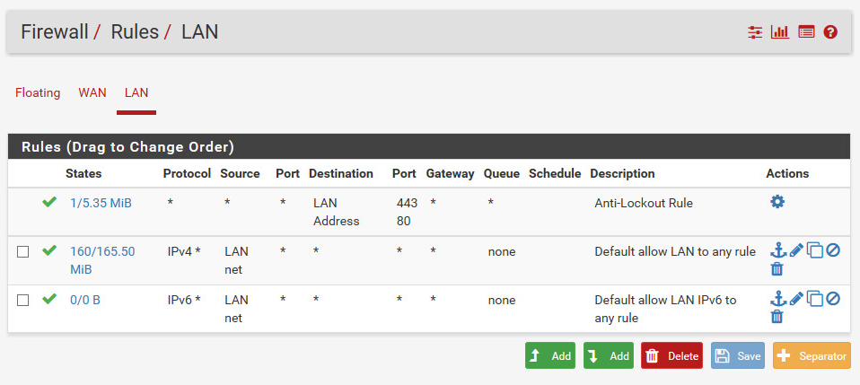The height and width of the screenshot is (385, 860).
Task: Delete the IPv6 LAN rule via trash icon
Action: tap(777, 317)
